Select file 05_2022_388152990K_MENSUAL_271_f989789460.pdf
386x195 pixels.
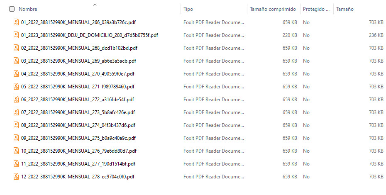78,86
